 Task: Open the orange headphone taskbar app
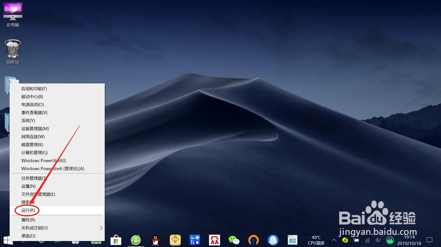coord(254,240)
